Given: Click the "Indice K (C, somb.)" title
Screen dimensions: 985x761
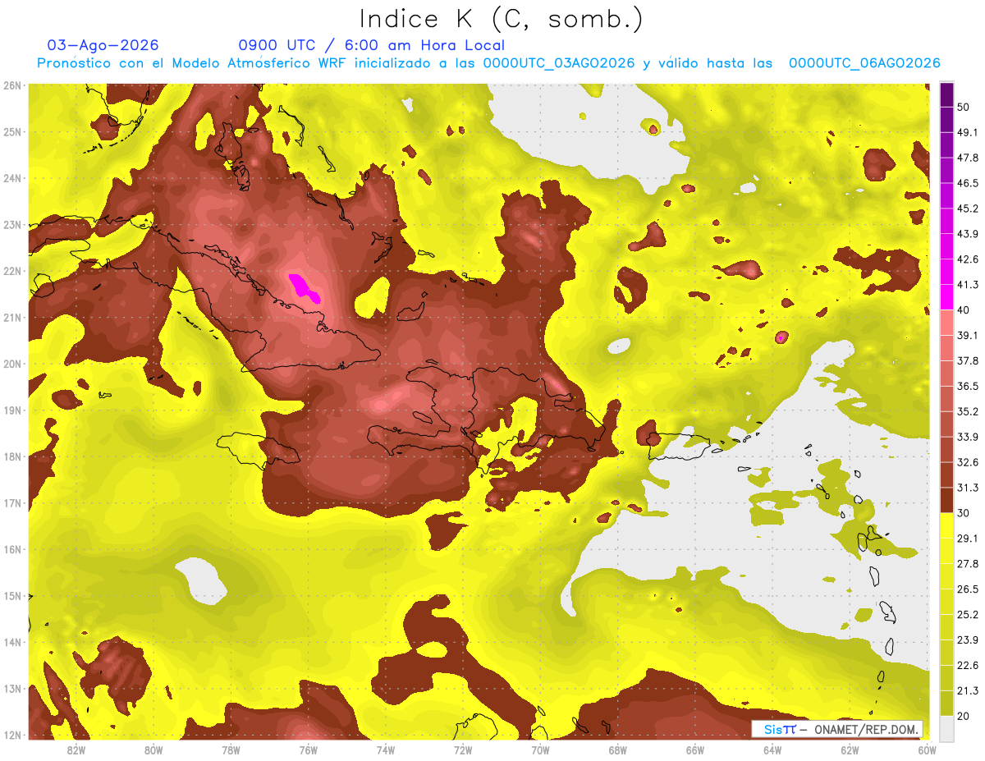Looking at the screenshot, I should click(x=501, y=19).
